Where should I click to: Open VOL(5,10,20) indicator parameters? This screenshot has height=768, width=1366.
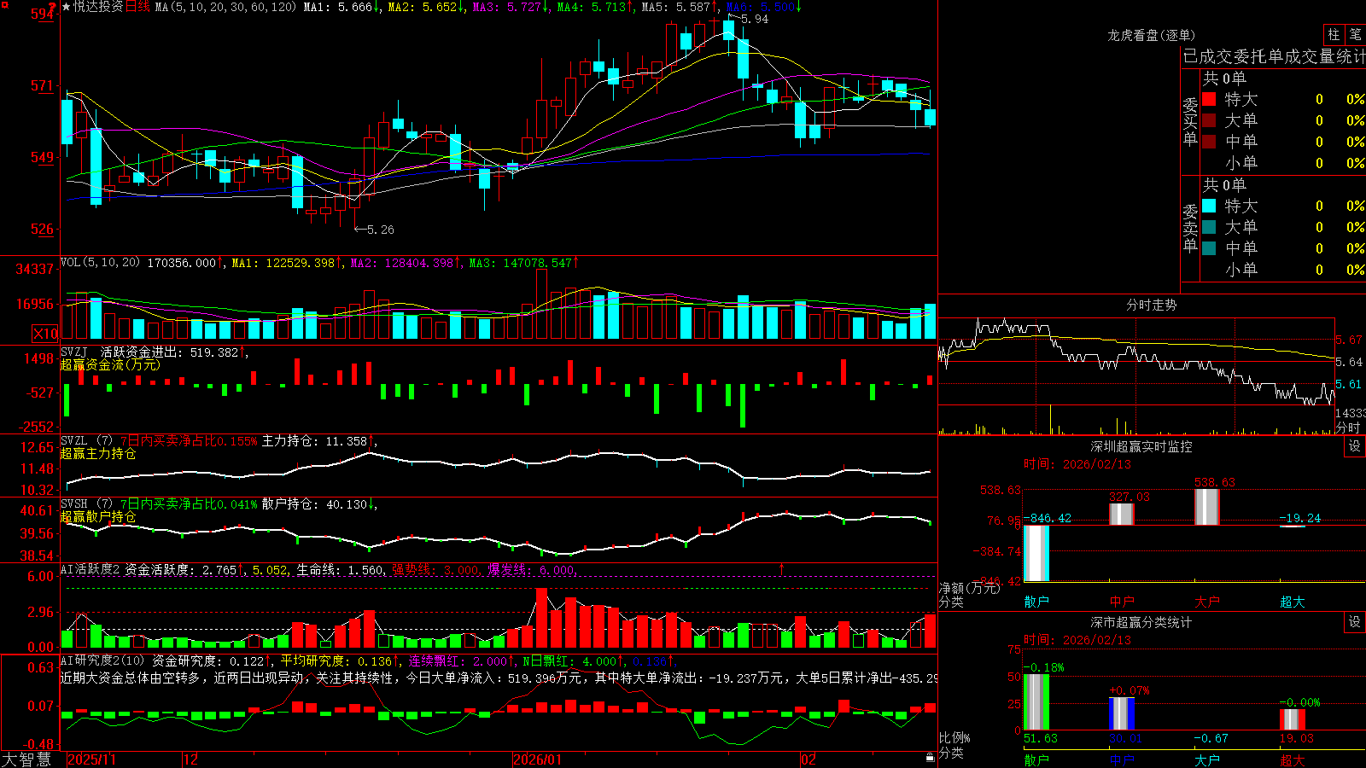100,263
